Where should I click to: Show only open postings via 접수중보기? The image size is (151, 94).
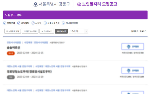point(47,31)
